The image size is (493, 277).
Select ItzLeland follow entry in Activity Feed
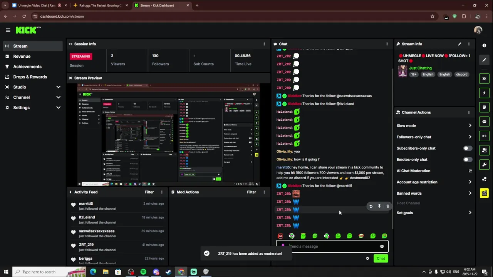point(117,220)
